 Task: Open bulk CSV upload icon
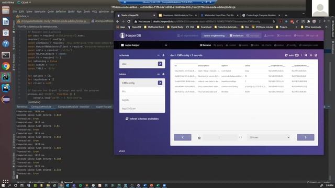pos(316,55)
